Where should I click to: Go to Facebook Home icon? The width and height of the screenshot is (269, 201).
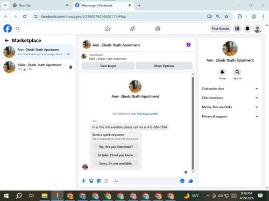(x=107, y=28)
